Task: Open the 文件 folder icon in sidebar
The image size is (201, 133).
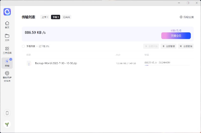Action: click(x=7, y=36)
